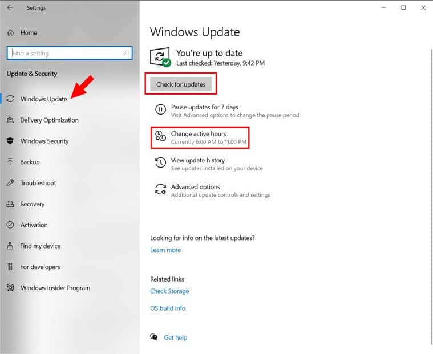
Task: Go to Backup settings
Action: pyautogui.click(x=30, y=162)
